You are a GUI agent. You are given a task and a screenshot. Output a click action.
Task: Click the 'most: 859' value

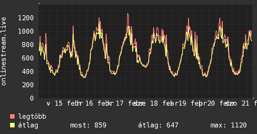(x=88, y=125)
